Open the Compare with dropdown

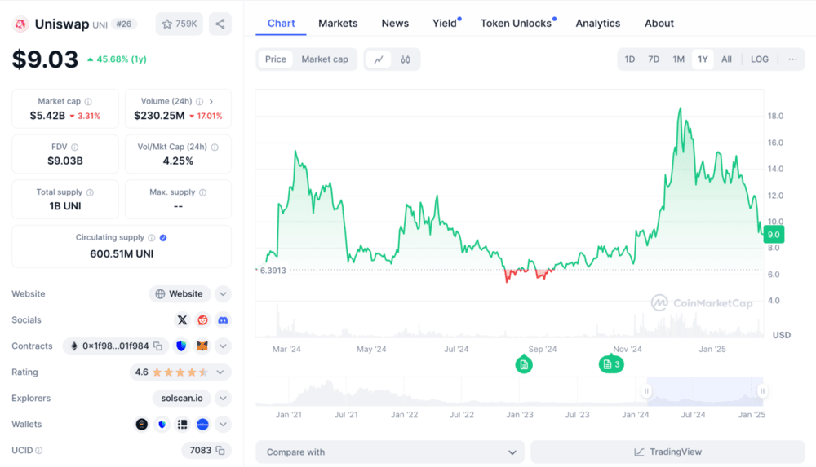point(389,452)
